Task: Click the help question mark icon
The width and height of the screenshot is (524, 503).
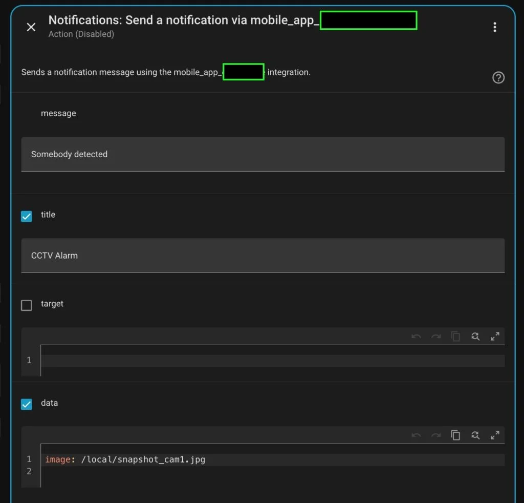Action: click(498, 77)
